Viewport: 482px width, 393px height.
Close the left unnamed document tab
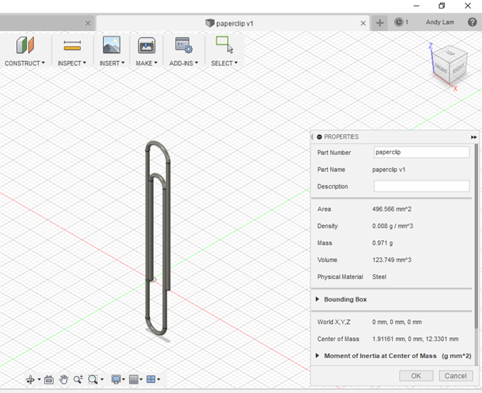88,23
